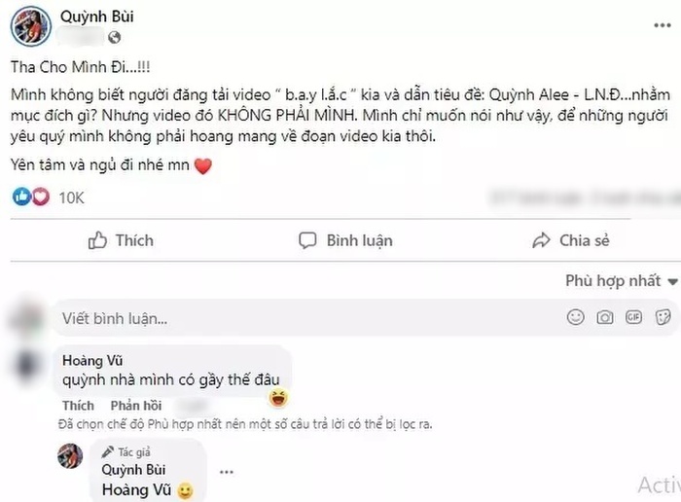Attach a photo via the camera icon
The height and width of the screenshot is (502, 681).
click(604, 317)
